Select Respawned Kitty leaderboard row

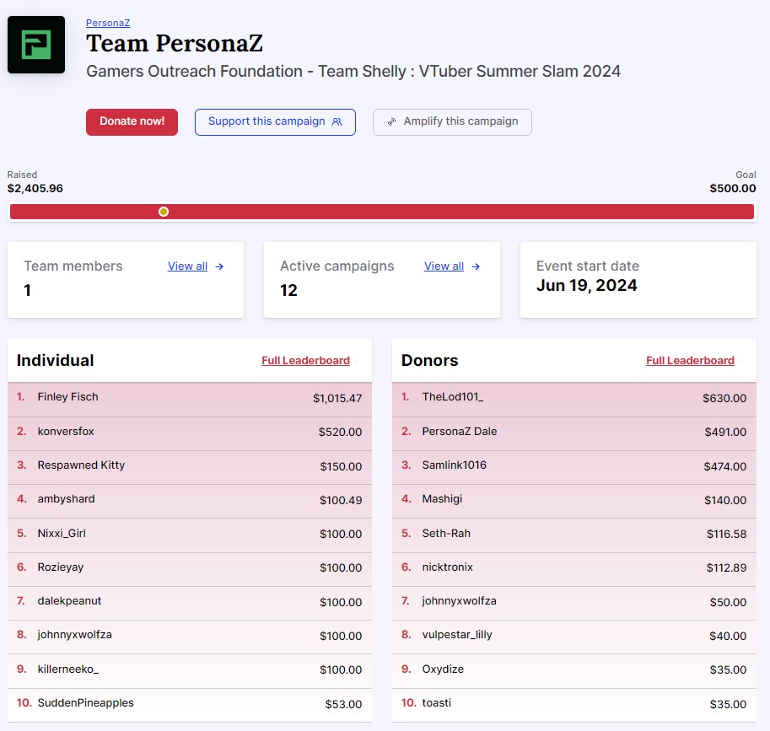pos(190,467)
